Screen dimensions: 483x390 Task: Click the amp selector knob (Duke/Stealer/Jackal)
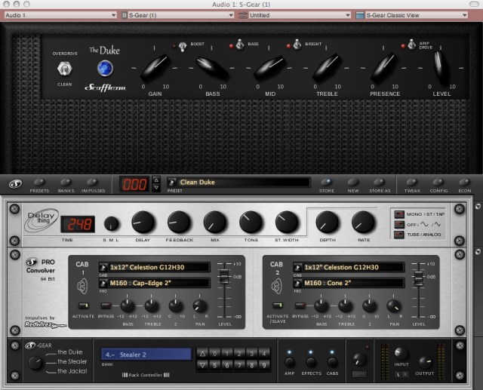pos(35,363)
